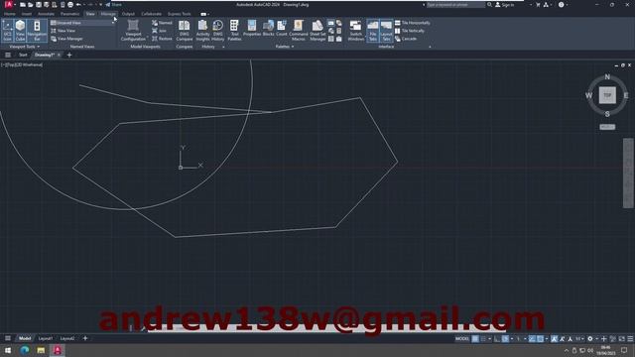Open the Output ribbon tab

128,14
